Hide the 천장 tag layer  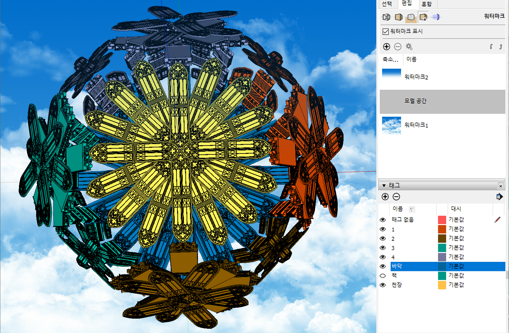pyautogui.click(x=383, y=285)
